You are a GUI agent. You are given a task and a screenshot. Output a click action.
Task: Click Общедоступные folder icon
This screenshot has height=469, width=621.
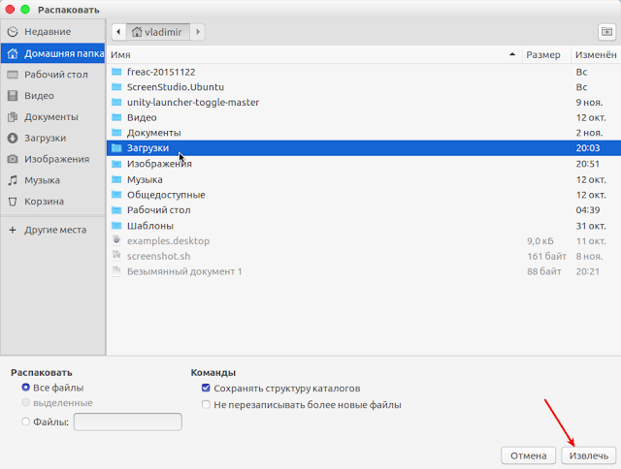pos(116,195)
